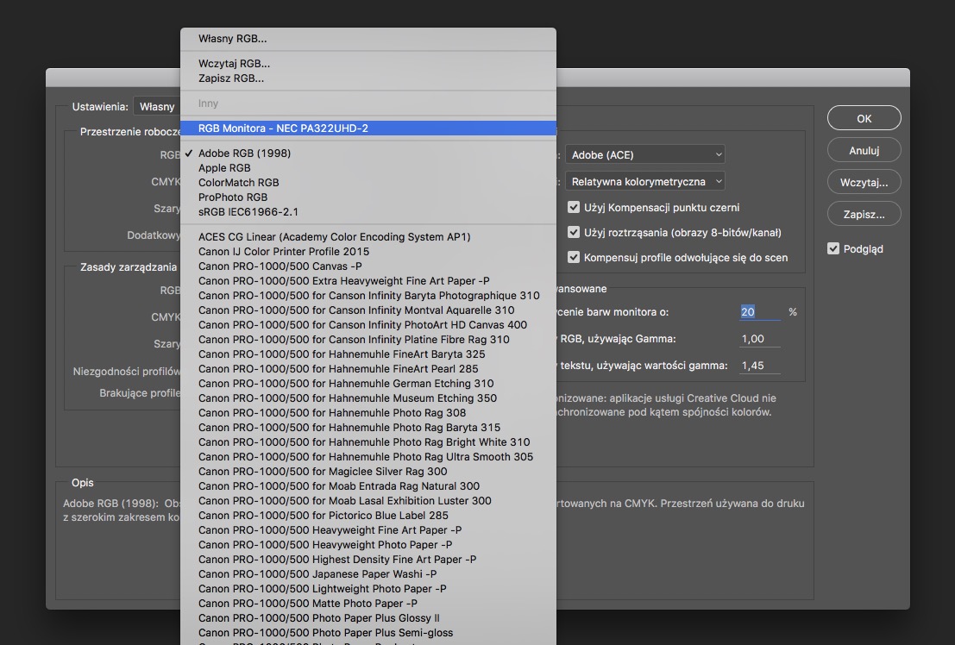
Task: Select RGB Monitora - NEC PA322UHD-2
Action: coord(283,128)
